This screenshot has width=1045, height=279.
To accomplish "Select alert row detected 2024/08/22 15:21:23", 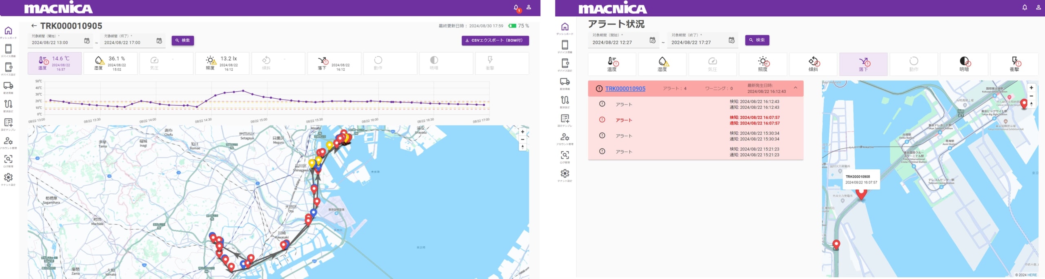I will [696, 152].
